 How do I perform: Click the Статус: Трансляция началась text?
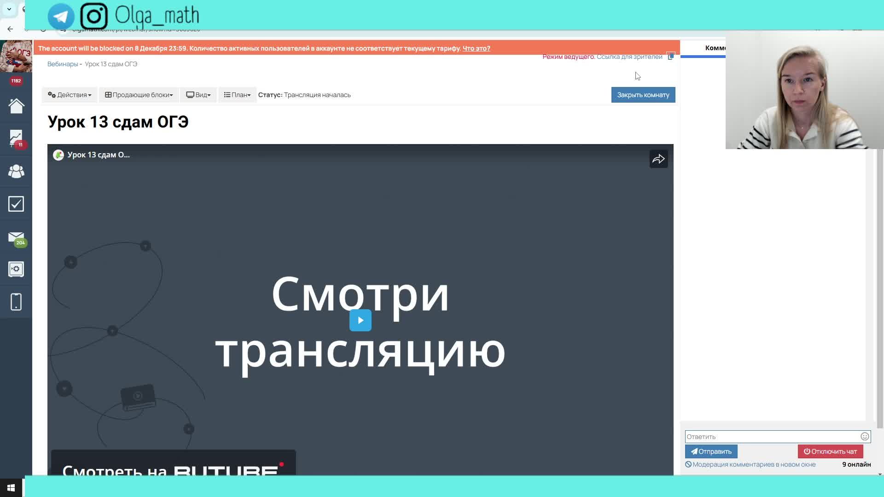point(304,95)
